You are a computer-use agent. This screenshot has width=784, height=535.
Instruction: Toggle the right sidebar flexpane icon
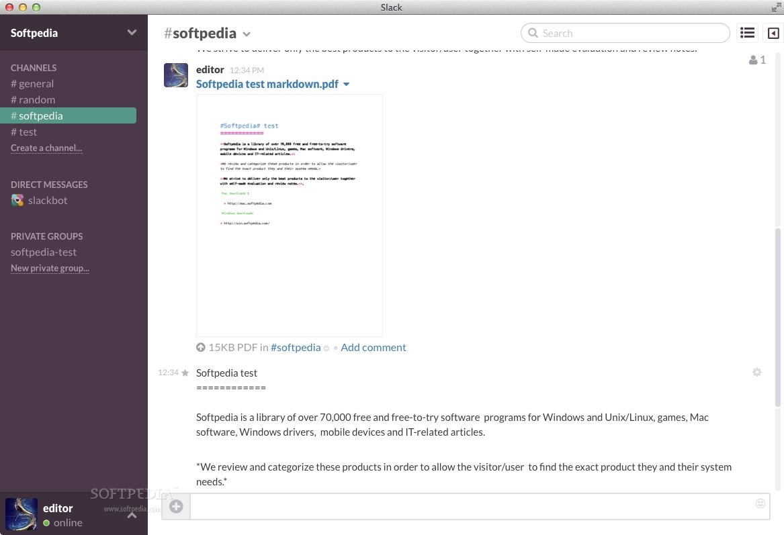coord(773,33)
